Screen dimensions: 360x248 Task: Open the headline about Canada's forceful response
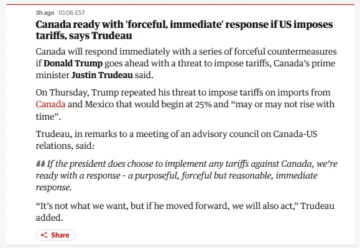(184, 30)
